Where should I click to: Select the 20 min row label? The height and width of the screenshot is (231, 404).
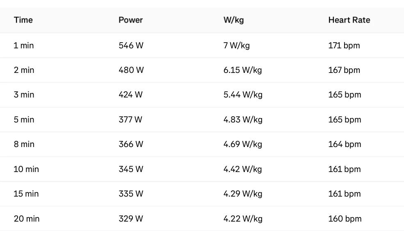pos(27,219)
